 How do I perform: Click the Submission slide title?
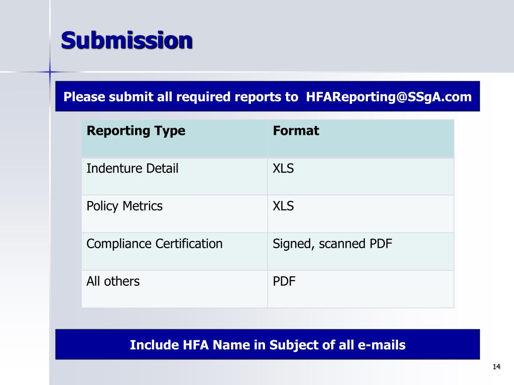pos(126,40)
